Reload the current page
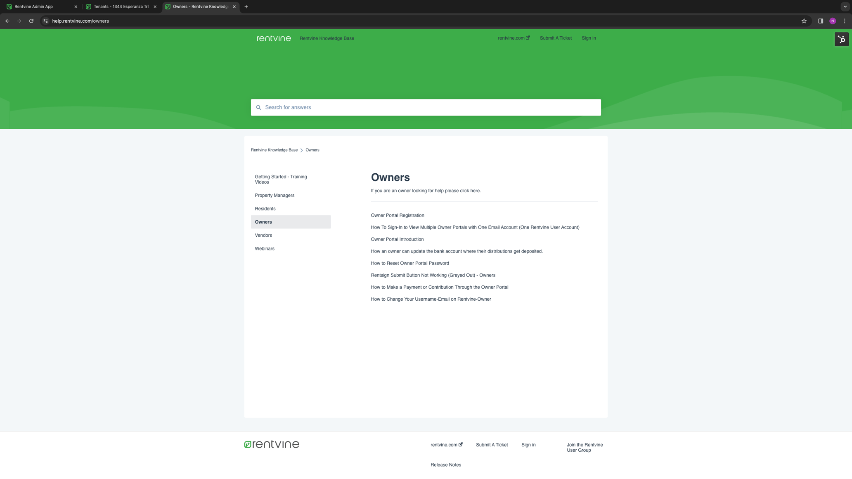Viewport: 852px width, 479px height. [x=31, y=21]
